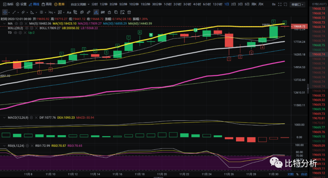Open MACD indicator settings gear

(31, 118)
